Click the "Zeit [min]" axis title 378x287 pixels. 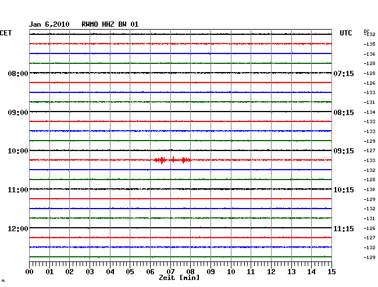[179, 278]
